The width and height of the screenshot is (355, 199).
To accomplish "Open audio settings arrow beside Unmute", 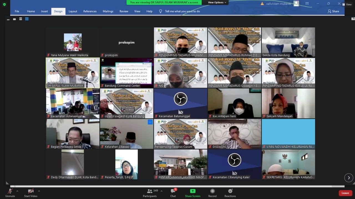I will pos(17,191).
